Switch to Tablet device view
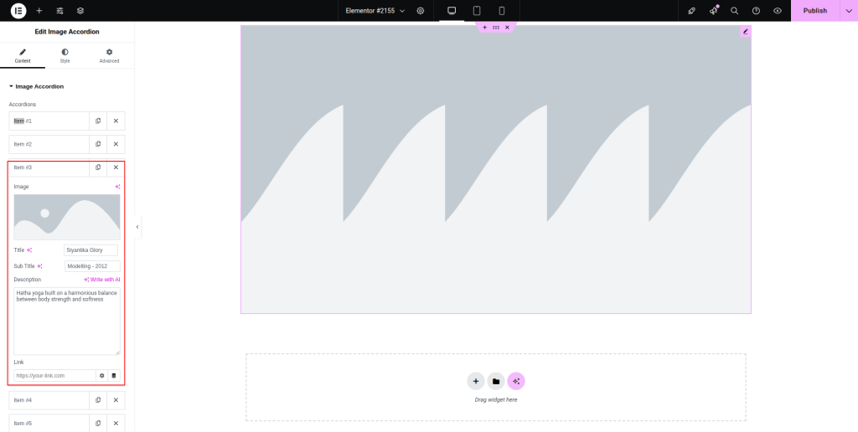Screen dimensions: 858x432 tap(477, 10)
